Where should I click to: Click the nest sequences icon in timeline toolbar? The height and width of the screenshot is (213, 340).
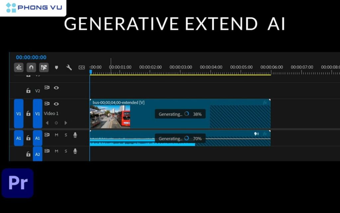point(19,67)
